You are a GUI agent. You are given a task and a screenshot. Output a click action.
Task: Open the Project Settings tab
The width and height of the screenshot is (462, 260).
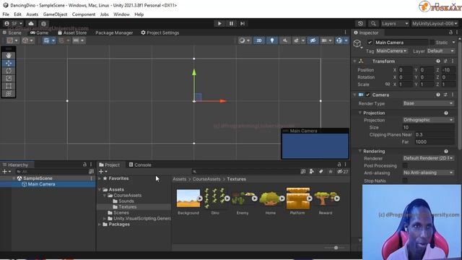(160, 32)
